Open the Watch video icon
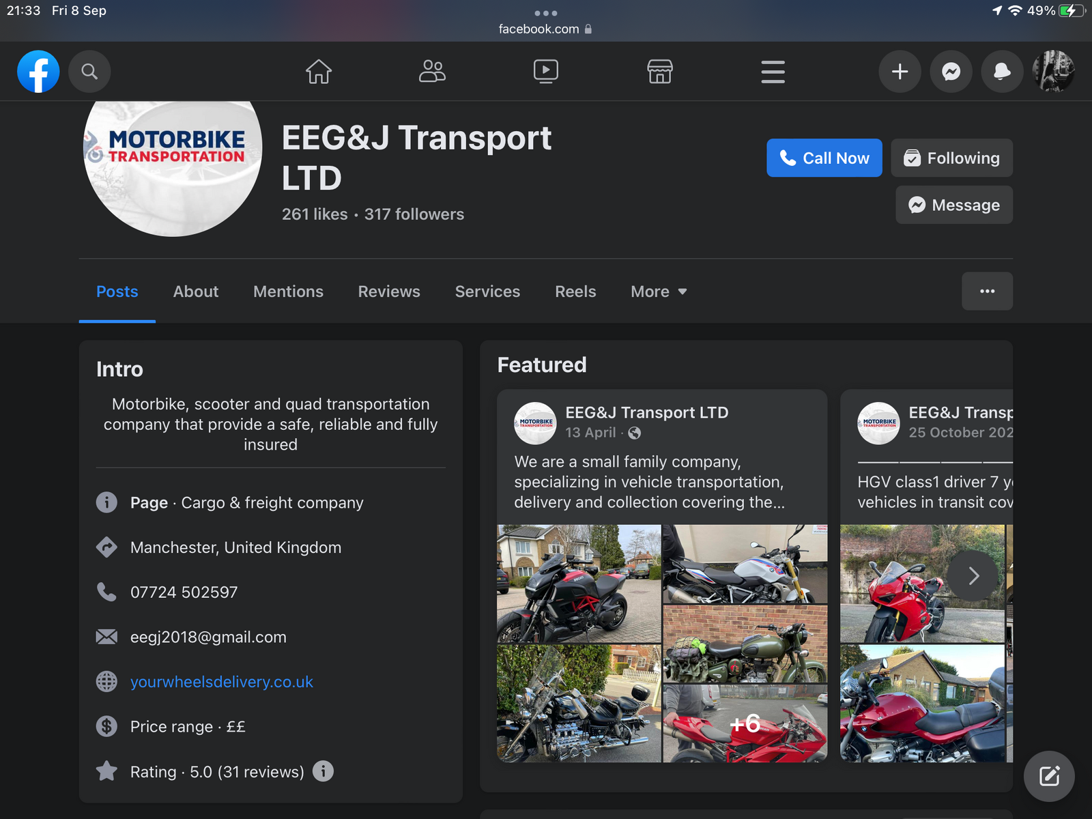 pos(545,72)
